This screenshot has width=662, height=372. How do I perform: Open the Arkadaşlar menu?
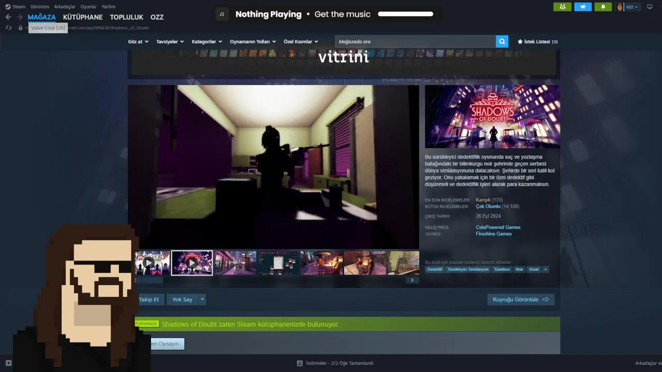click(65, 7)
